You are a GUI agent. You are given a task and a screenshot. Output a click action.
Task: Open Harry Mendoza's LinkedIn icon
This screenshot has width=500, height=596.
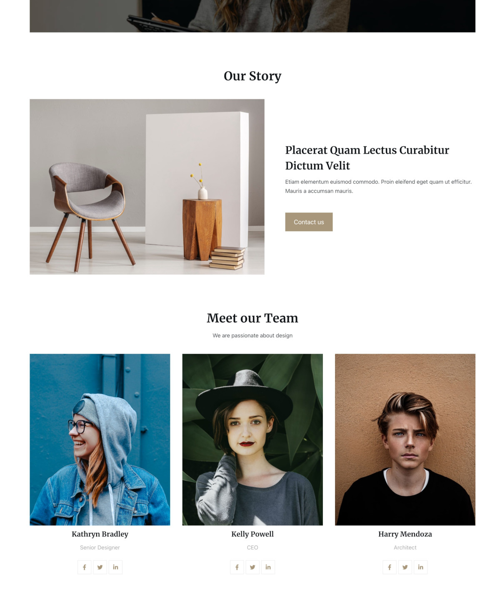[420, 567]
